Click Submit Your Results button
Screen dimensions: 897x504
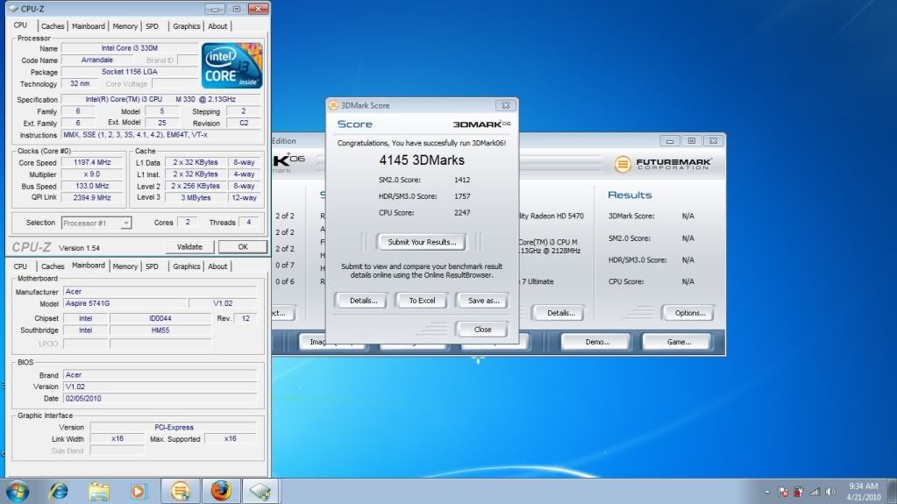tap(422, 242)
